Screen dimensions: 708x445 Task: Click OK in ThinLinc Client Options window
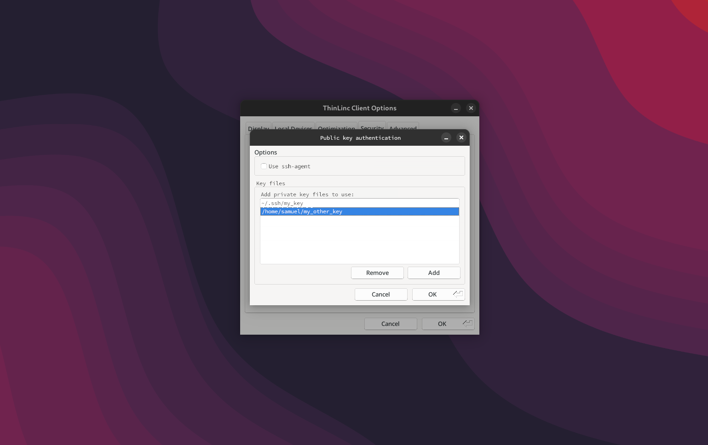tap(448, 324)
